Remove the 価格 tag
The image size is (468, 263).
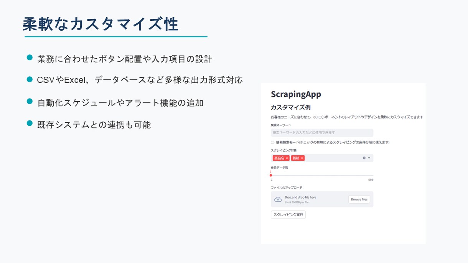click(302, 158)
